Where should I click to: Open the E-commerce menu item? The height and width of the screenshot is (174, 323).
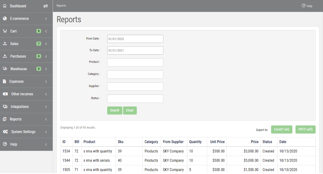pos(20,18)
